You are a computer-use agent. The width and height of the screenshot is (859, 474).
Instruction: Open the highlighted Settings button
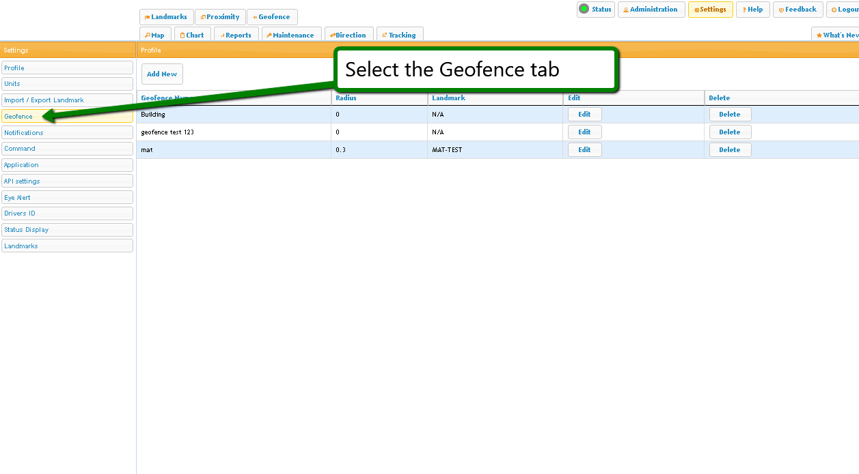(710, 10)
